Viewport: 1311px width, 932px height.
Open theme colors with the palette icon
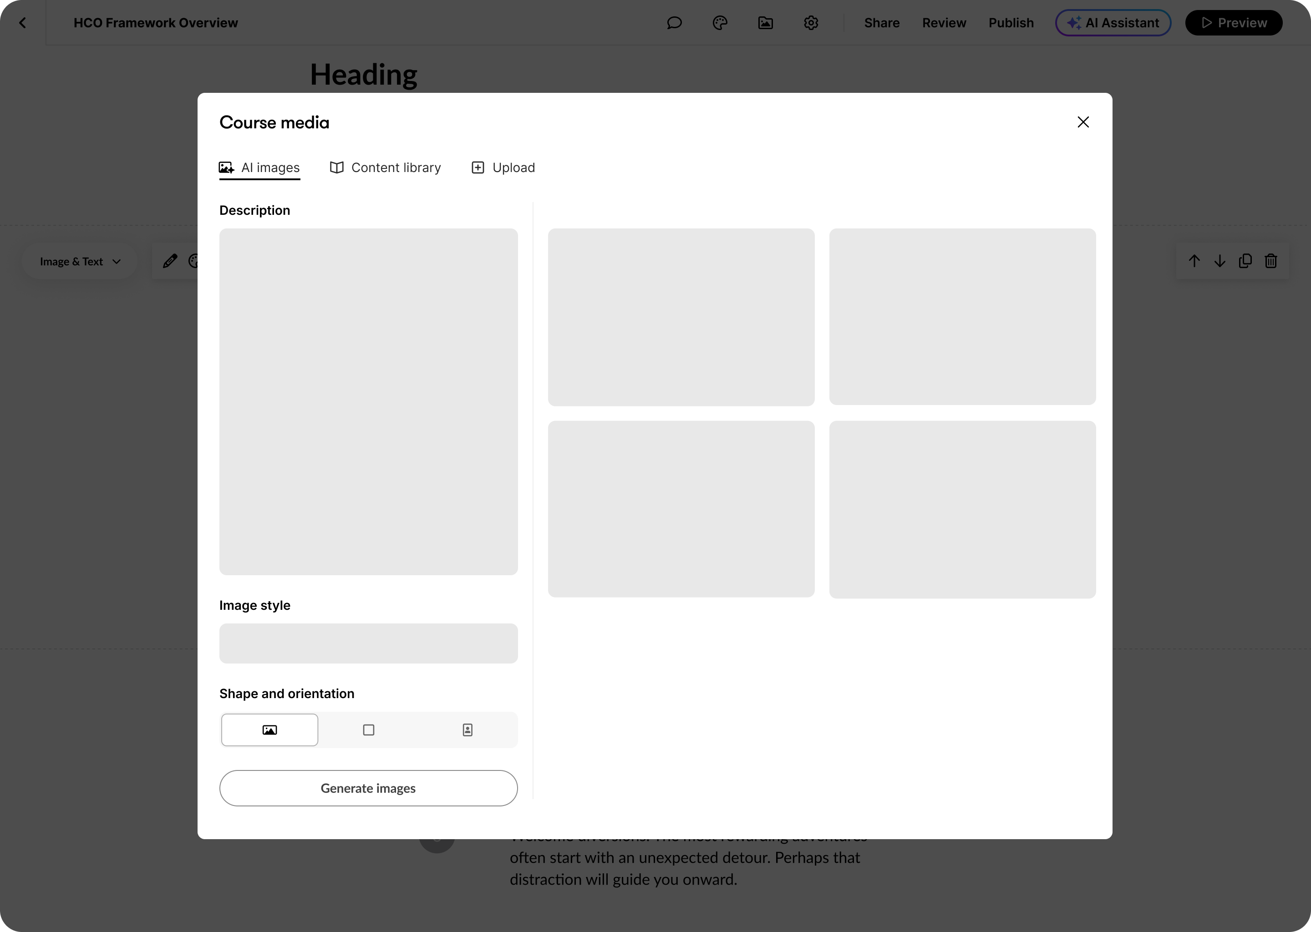(x=720, y=23)
